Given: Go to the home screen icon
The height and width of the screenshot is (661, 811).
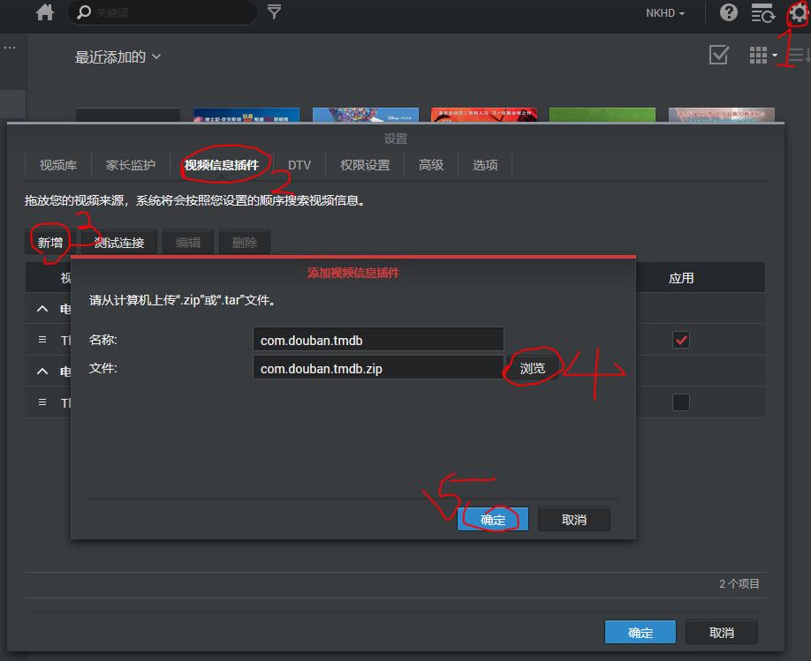Looking at the screenshot, I should [44, 12].
